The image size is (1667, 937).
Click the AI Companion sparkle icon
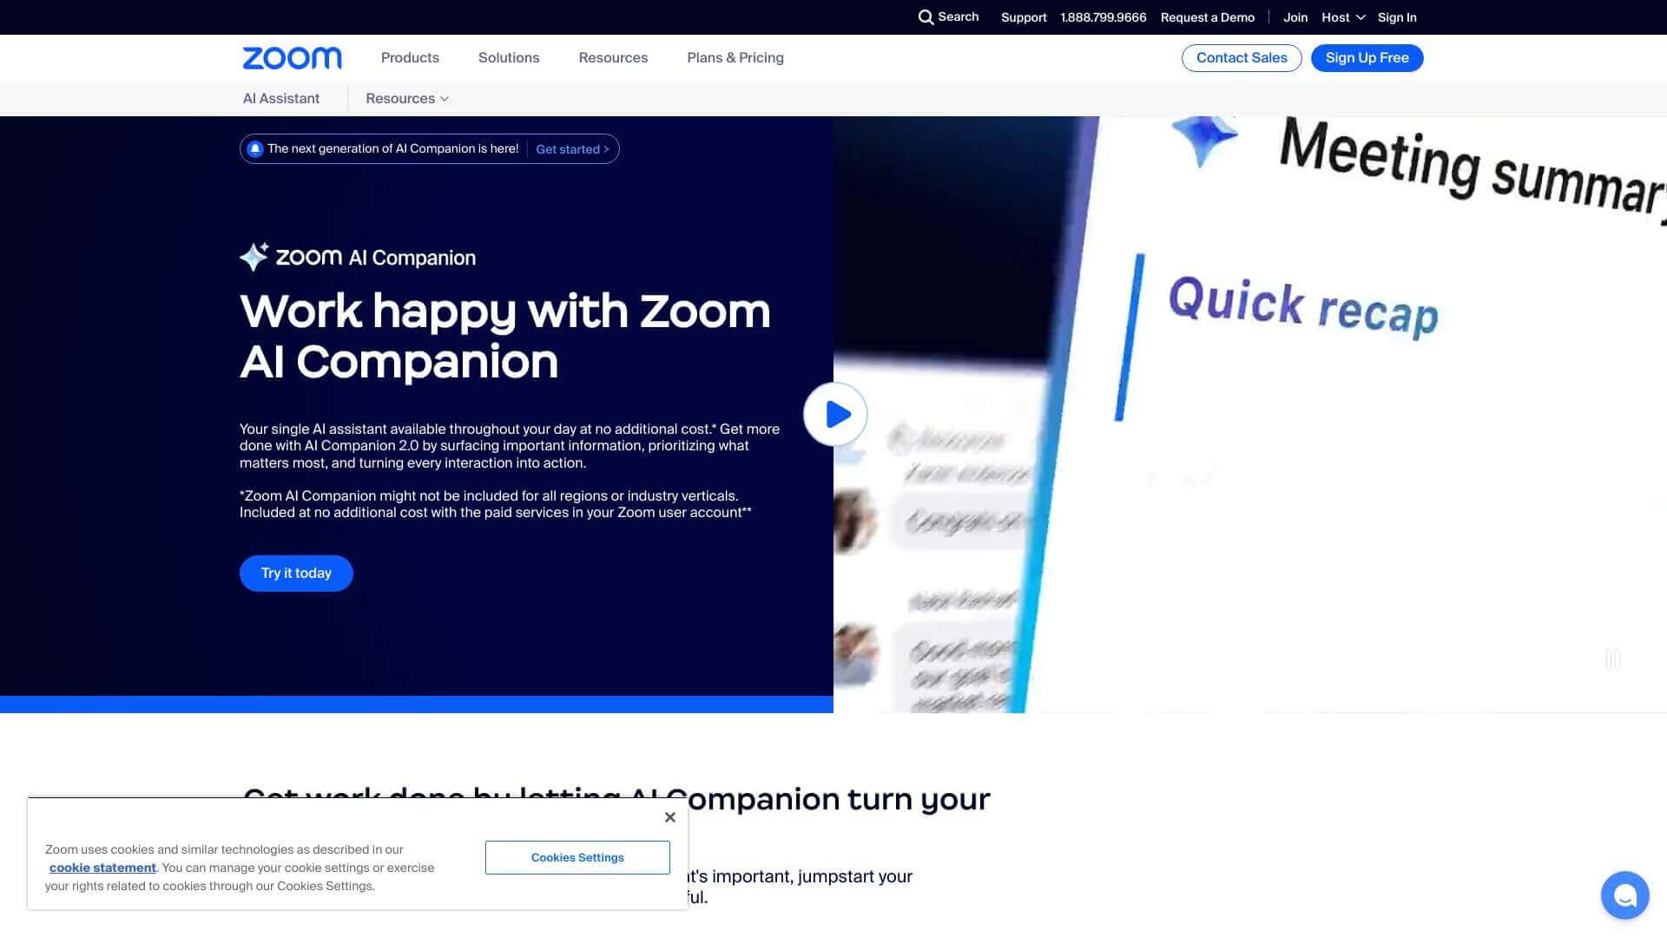(x=254, y=256)
